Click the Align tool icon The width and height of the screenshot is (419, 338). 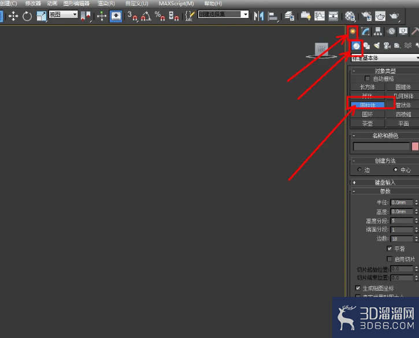tap(273, 16)
